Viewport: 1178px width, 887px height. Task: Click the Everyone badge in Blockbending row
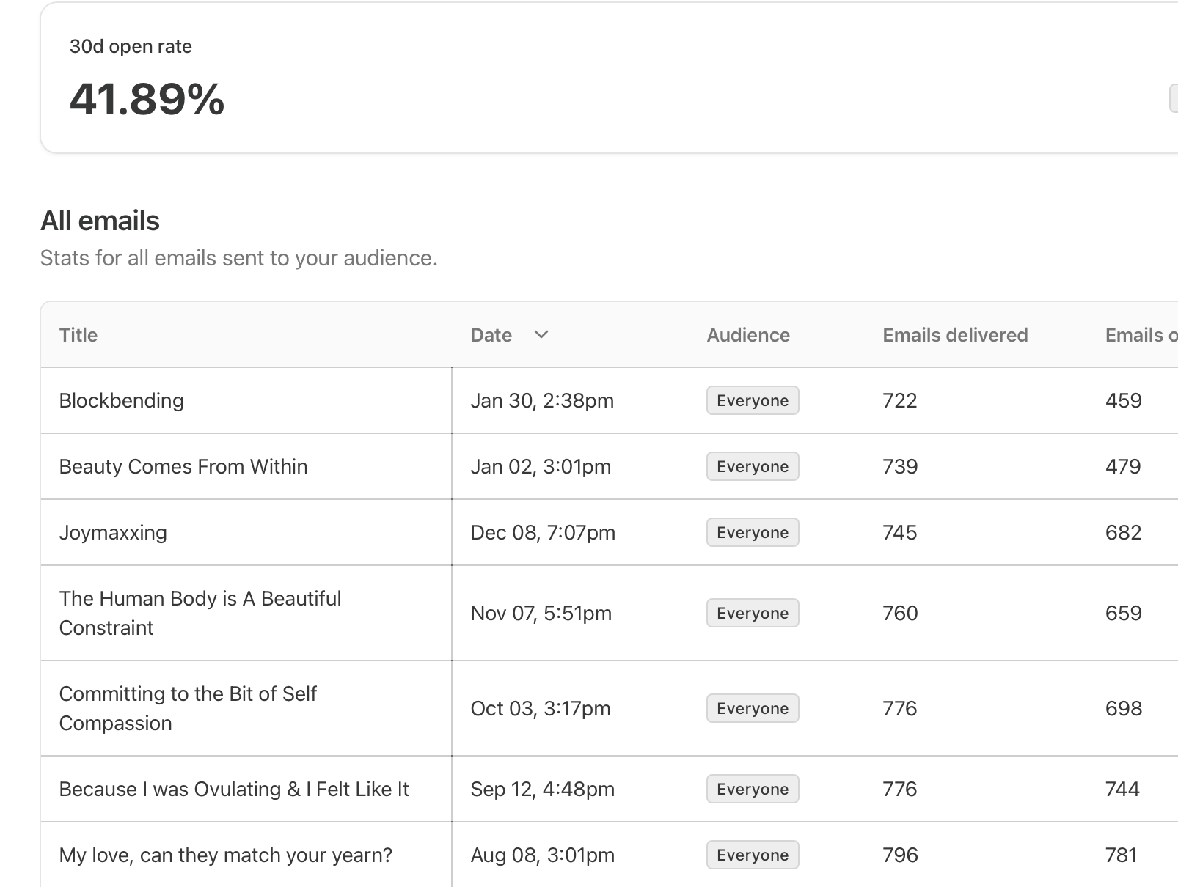click(753, 401)
